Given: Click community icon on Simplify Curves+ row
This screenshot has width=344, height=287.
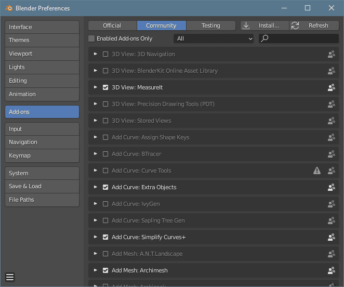Looking at the screenshot, I should coord(332,237).
